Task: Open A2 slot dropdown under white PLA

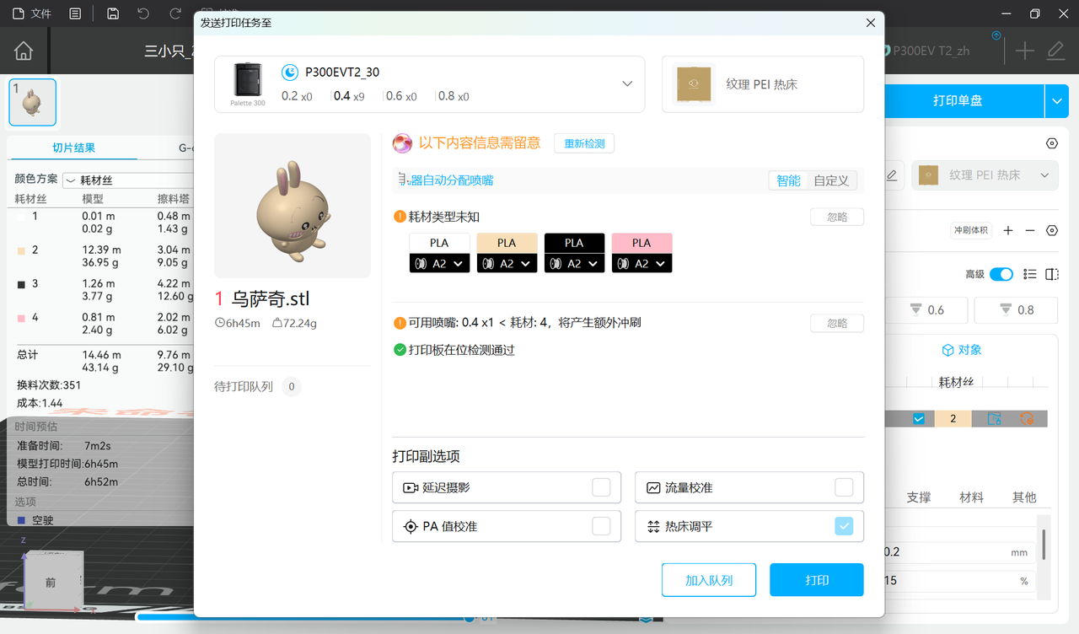Action: click(x=439, y=263)
